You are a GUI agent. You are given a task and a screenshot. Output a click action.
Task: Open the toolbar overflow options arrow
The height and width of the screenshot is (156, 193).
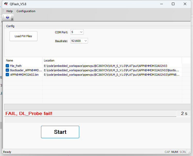tap(12, 19)
